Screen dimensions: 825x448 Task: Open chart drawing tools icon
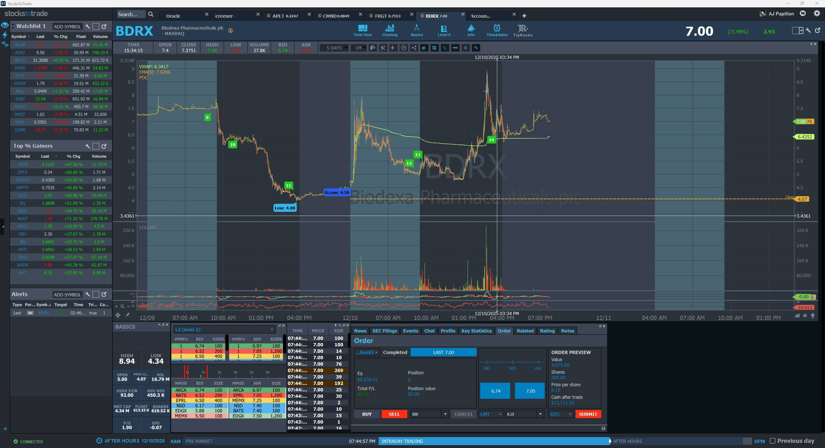tap(383, 48)
